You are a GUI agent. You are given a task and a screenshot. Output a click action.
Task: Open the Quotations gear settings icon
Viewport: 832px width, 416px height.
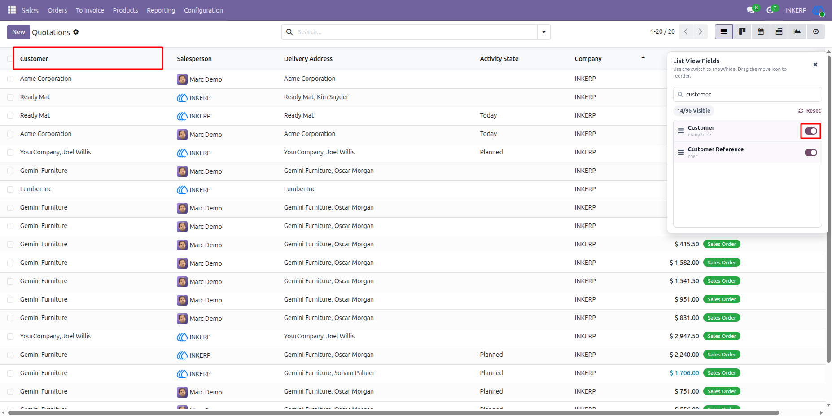pyautogui.click(x=76, y=32)
